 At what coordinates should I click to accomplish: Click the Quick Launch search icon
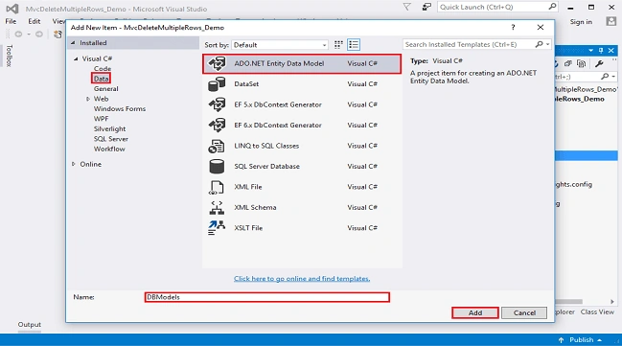(x=552, y=7)
